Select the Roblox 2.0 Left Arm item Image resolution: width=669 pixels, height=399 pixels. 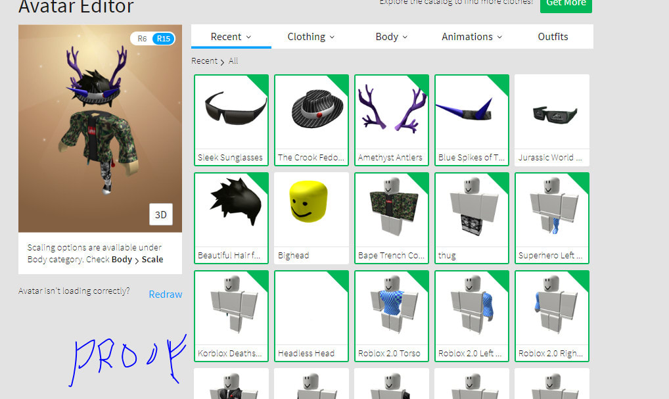tap(472, 316)
